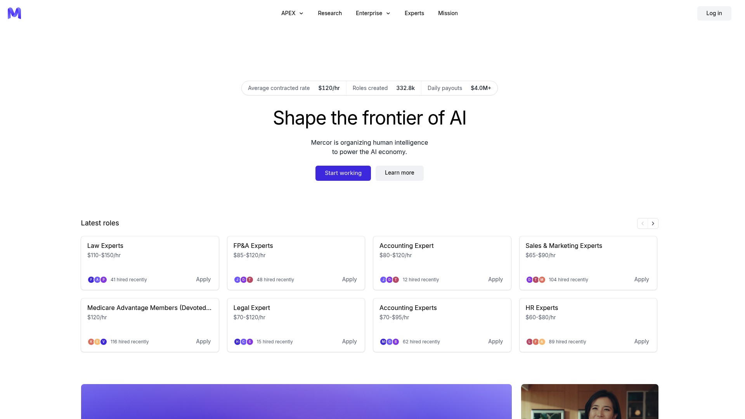Expand the Enterprise dropdown menu
Screen dimensions: 745x419
[x=373, y=13]
